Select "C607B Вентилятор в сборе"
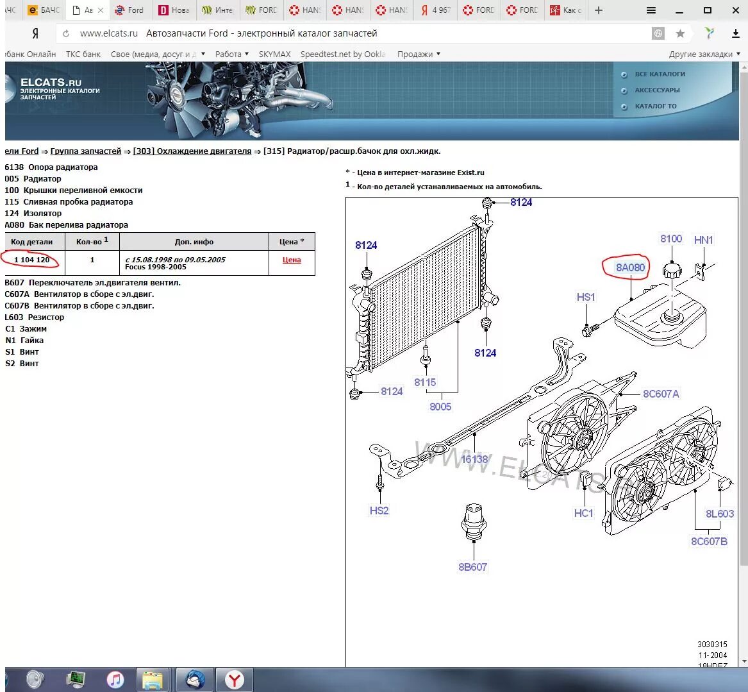 tap(79, 305)
